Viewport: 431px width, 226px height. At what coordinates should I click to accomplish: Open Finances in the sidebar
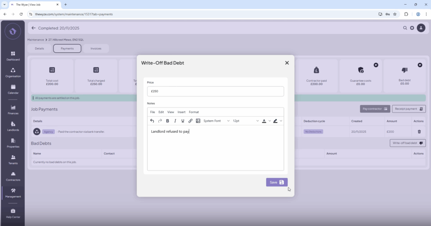(x=13, y=110)
